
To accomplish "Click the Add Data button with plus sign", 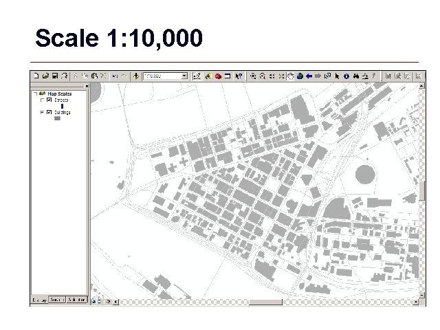I will point(136,76).
